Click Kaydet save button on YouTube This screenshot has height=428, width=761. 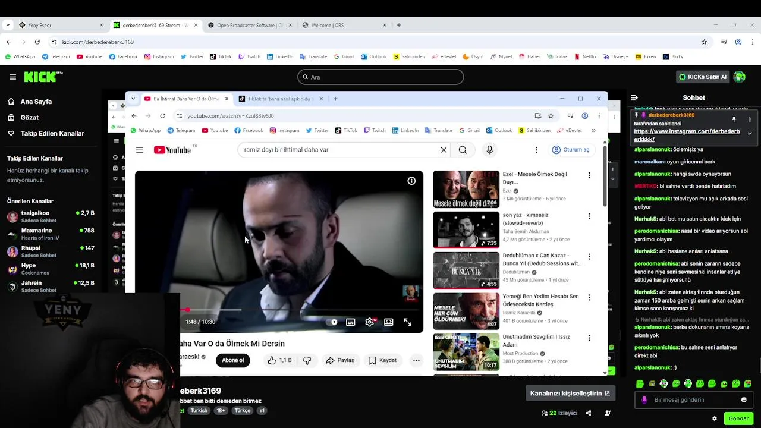pyautogui.click(x=382, y=360)
